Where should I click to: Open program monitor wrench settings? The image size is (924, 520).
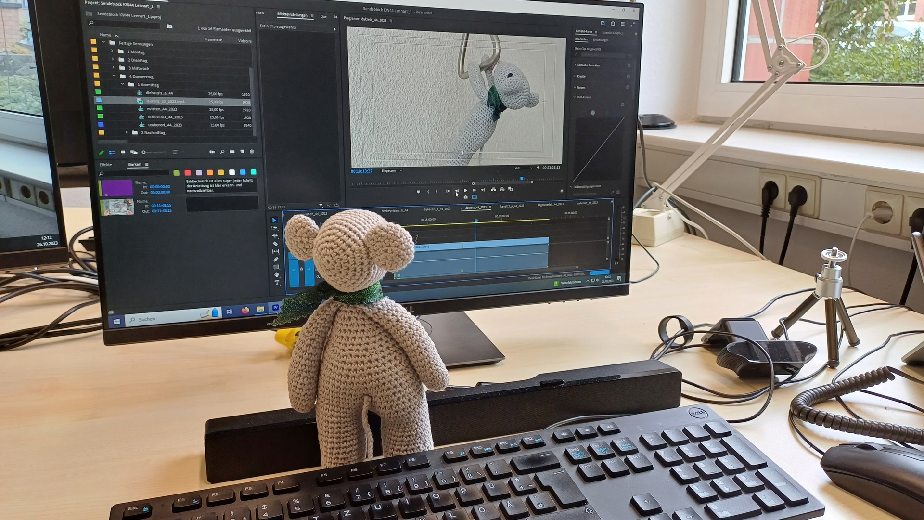click(538, 168)
